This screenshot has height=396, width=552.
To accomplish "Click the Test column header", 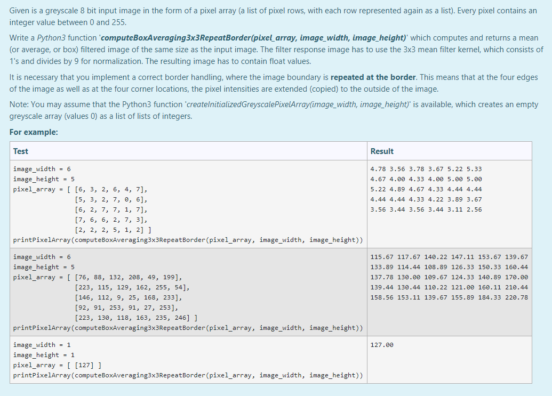I will click(x=20, y=151).
